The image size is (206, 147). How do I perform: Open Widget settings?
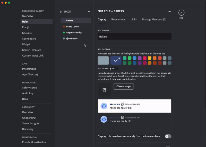click(37, 44)
